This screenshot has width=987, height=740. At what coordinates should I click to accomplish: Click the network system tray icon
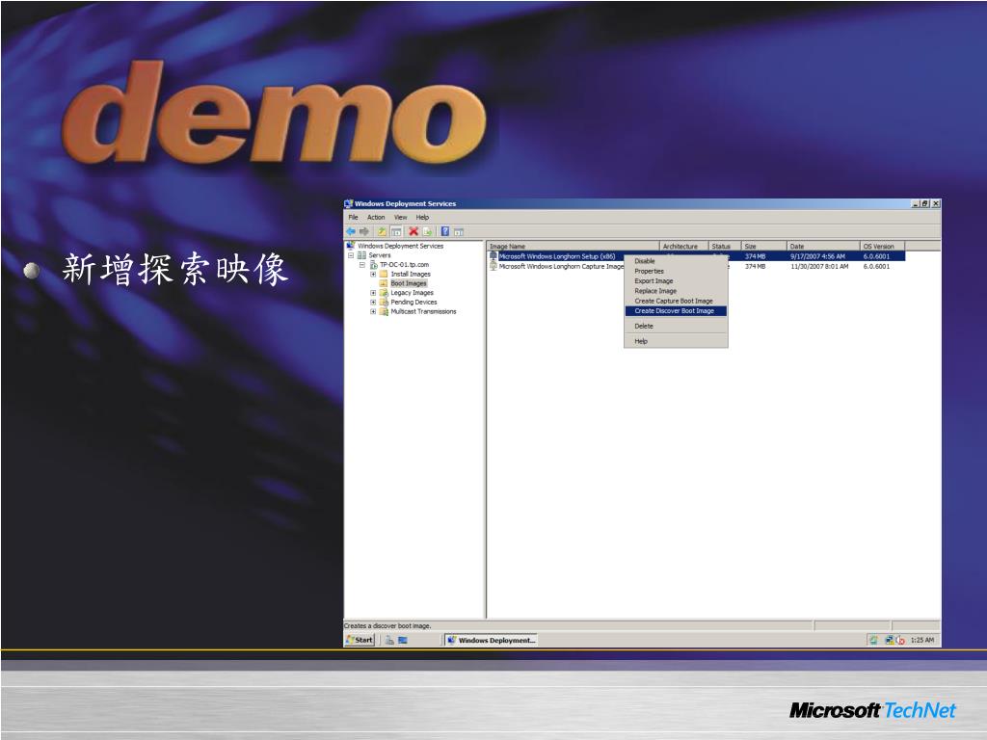pos(890,640)
